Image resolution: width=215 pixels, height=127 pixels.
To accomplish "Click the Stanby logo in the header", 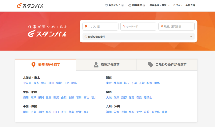I will click(30, 6).
